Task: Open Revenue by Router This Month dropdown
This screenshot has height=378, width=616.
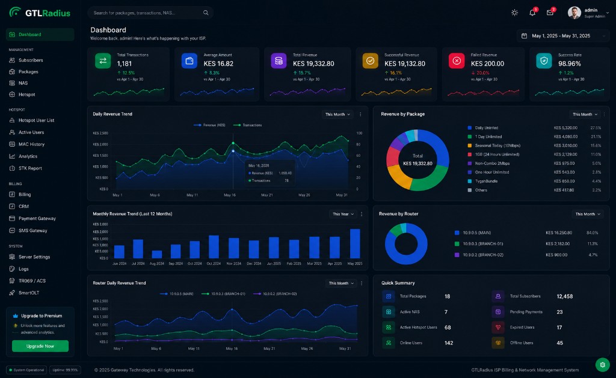Action: pyautogui.click(x=588, y=214)
